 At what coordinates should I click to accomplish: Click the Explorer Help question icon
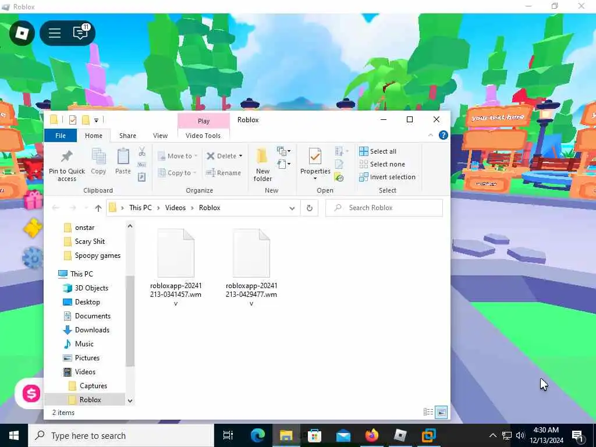[x=443, y=135]
